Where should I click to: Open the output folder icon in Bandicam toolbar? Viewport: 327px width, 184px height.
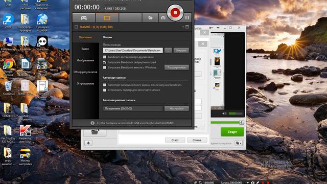150,18
